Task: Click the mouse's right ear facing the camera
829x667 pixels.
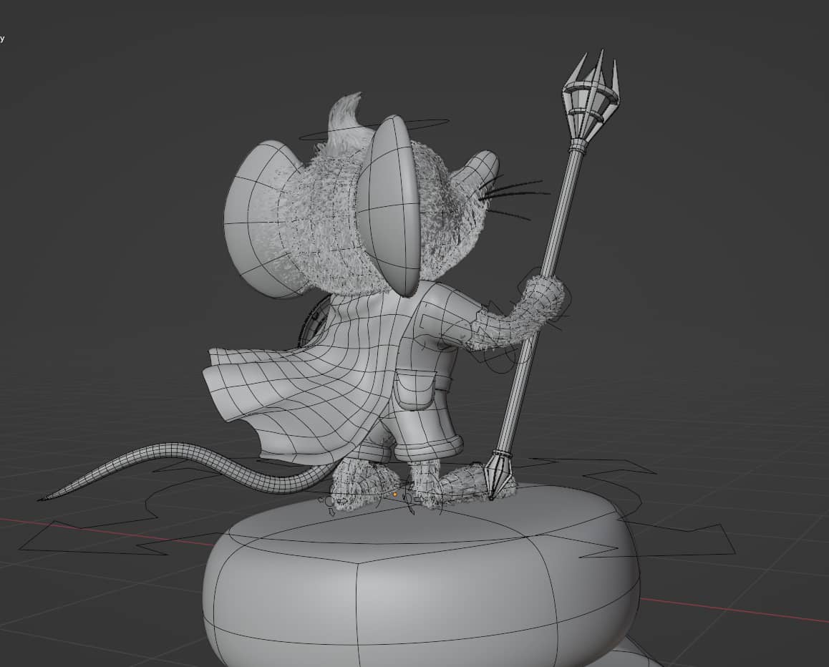Action: 389,206
